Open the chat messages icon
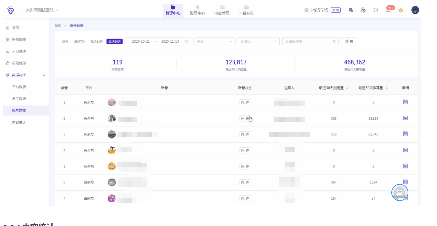 click(x=351, y=10)
